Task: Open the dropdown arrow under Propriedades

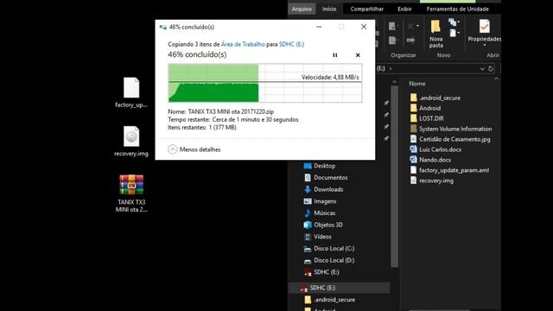Action: click(484, 46)
